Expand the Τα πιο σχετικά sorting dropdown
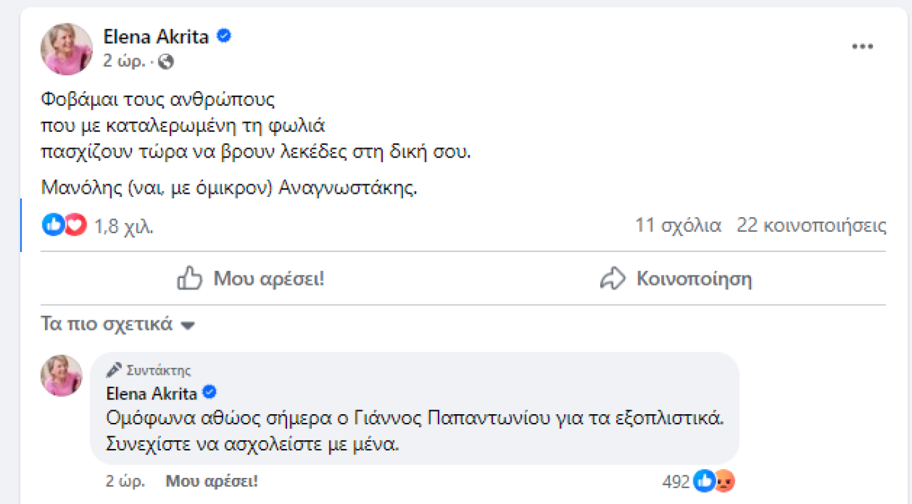Image resolution: width=912 pixels, height=504 pixels. pos(118,325)
